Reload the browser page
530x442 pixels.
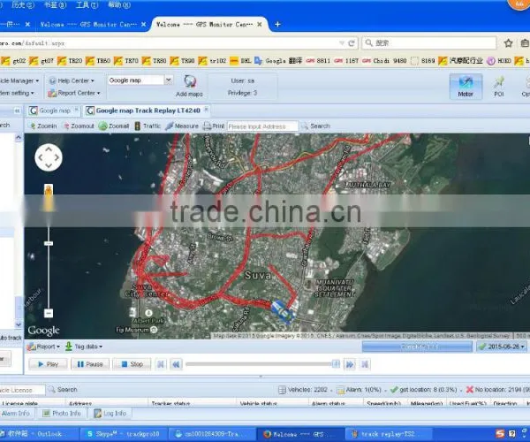[x=352, y=43]
